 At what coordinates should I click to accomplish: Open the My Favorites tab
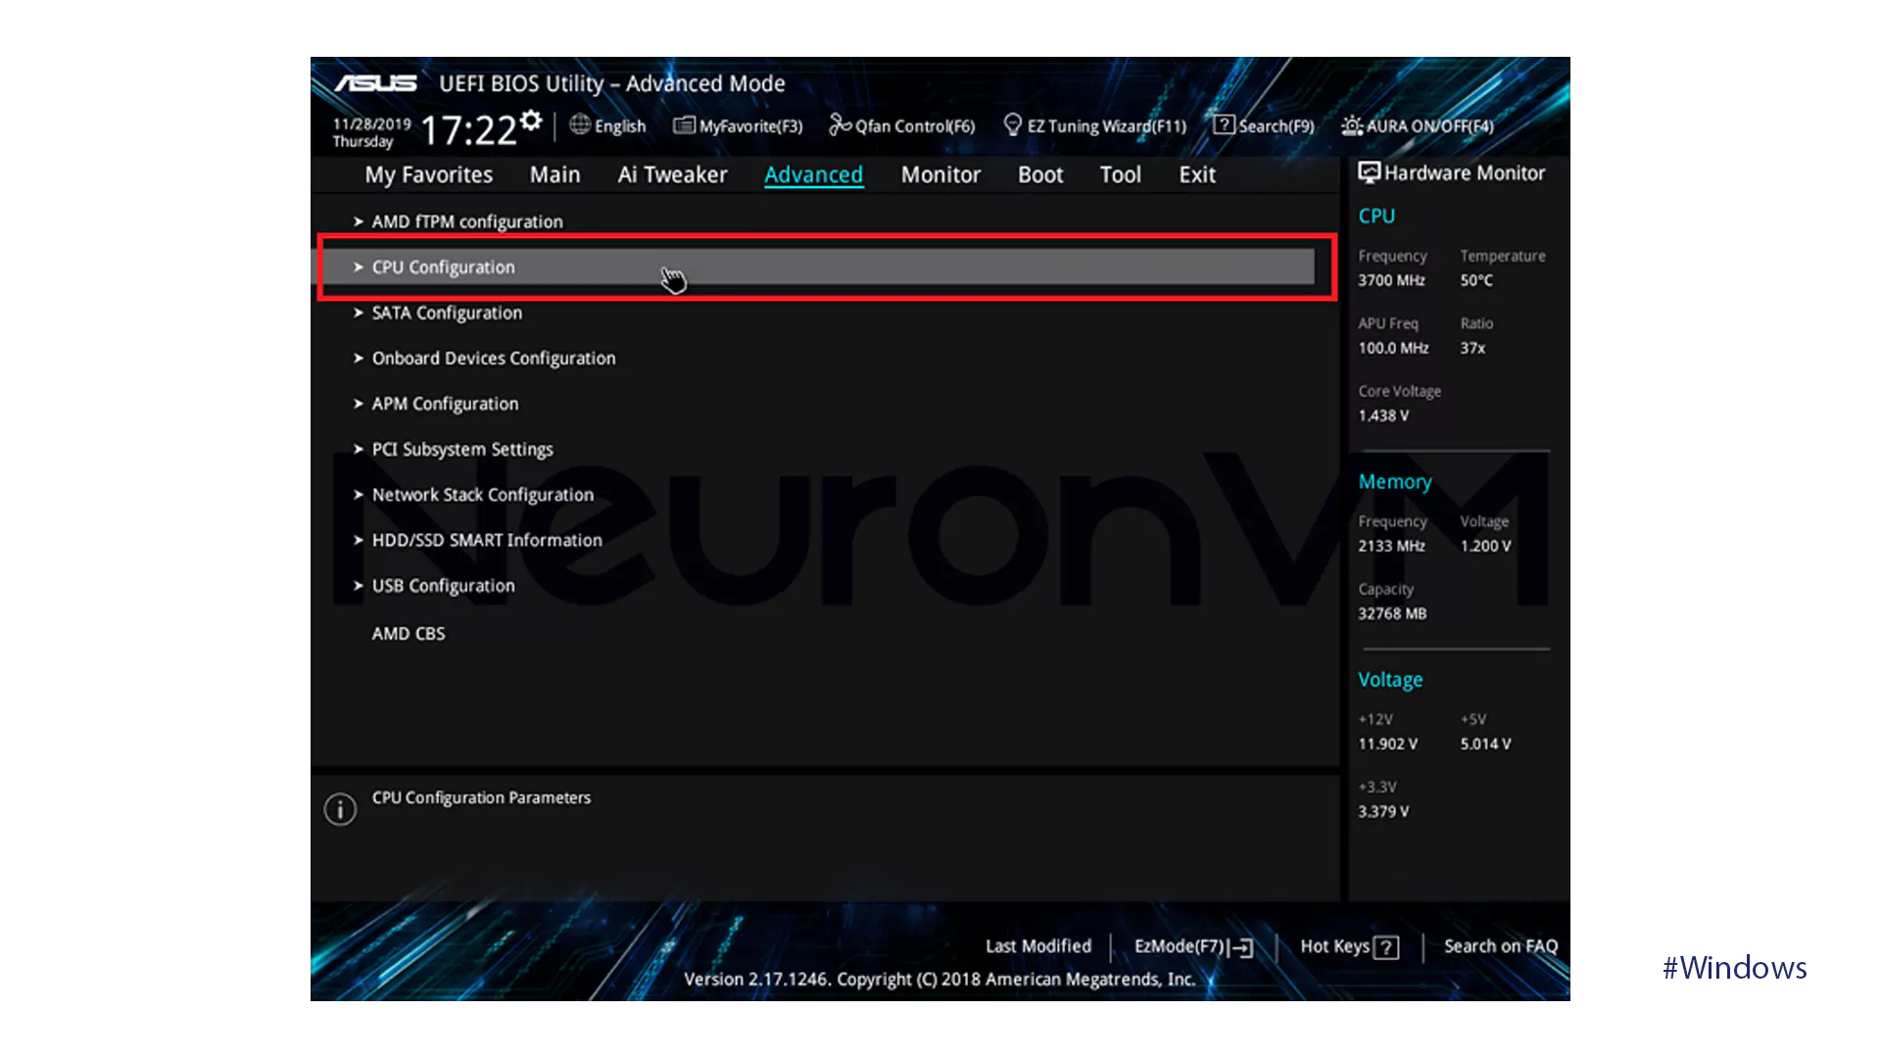click(429, 175)
